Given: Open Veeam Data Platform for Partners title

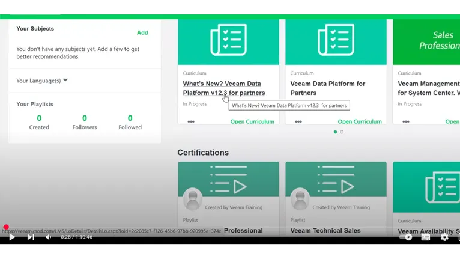Looking at the screenshot, I should pos(328,88).
